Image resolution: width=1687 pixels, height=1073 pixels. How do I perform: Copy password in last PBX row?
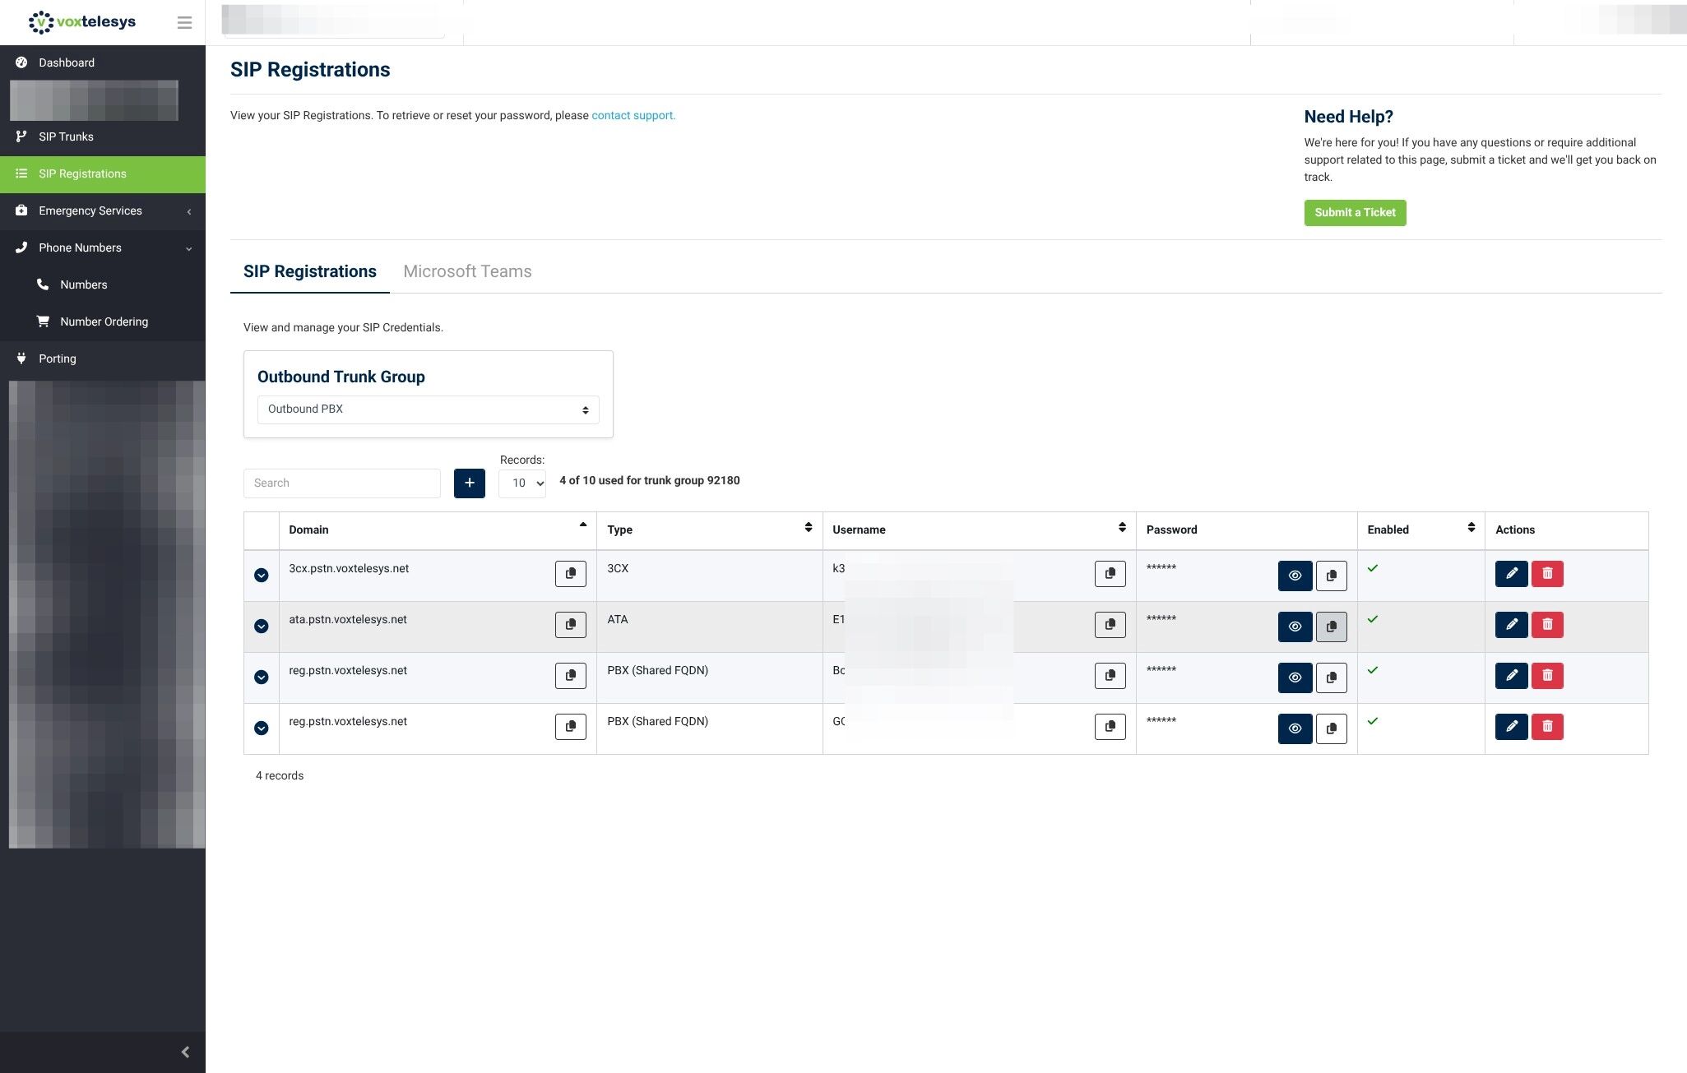[1331, 728]
